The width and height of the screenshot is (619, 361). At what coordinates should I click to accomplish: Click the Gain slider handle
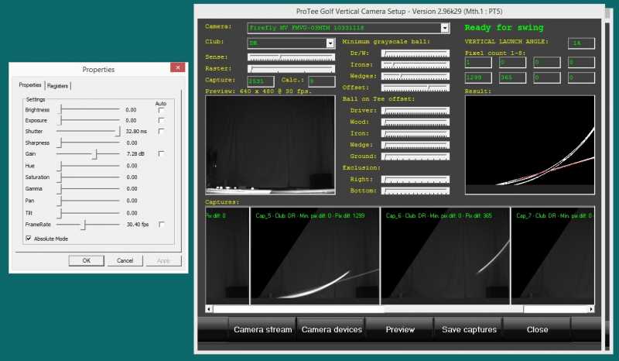point(94,154)
